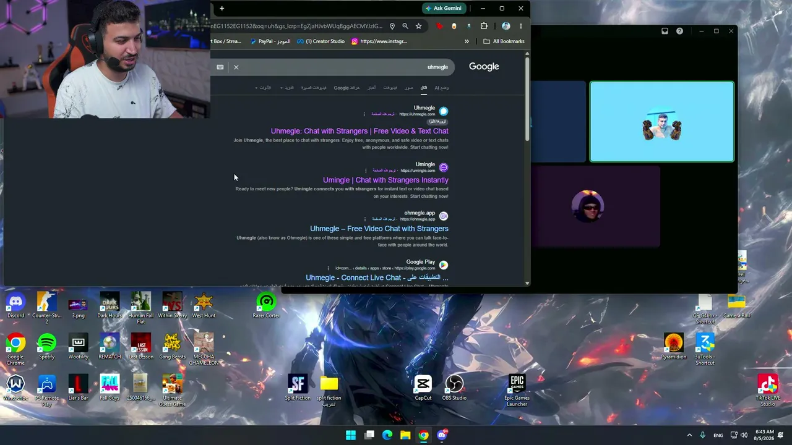Click the search box containing uhmegle

[x=335, y=67]
